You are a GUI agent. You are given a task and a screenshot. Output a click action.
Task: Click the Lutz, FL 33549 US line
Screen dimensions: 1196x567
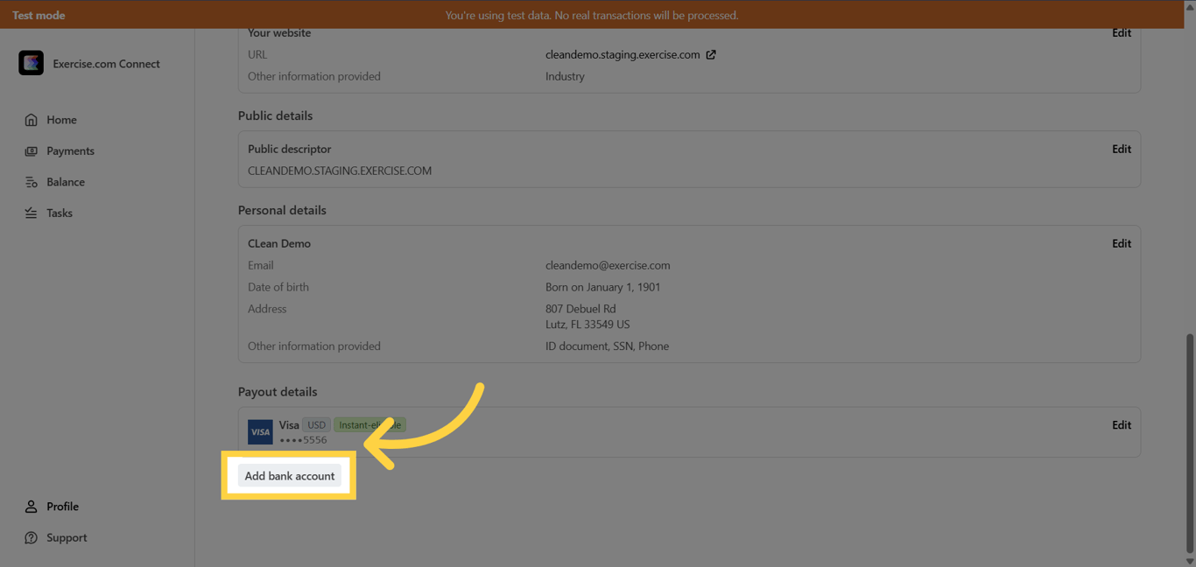pos(587,325)
